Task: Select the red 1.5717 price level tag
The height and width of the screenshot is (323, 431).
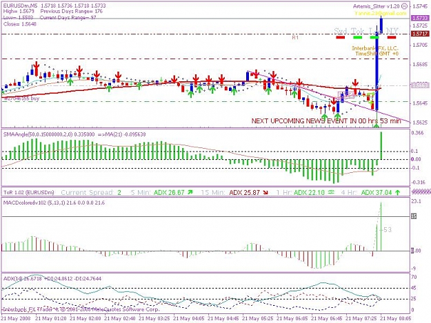Action: [x=420, y=34]
